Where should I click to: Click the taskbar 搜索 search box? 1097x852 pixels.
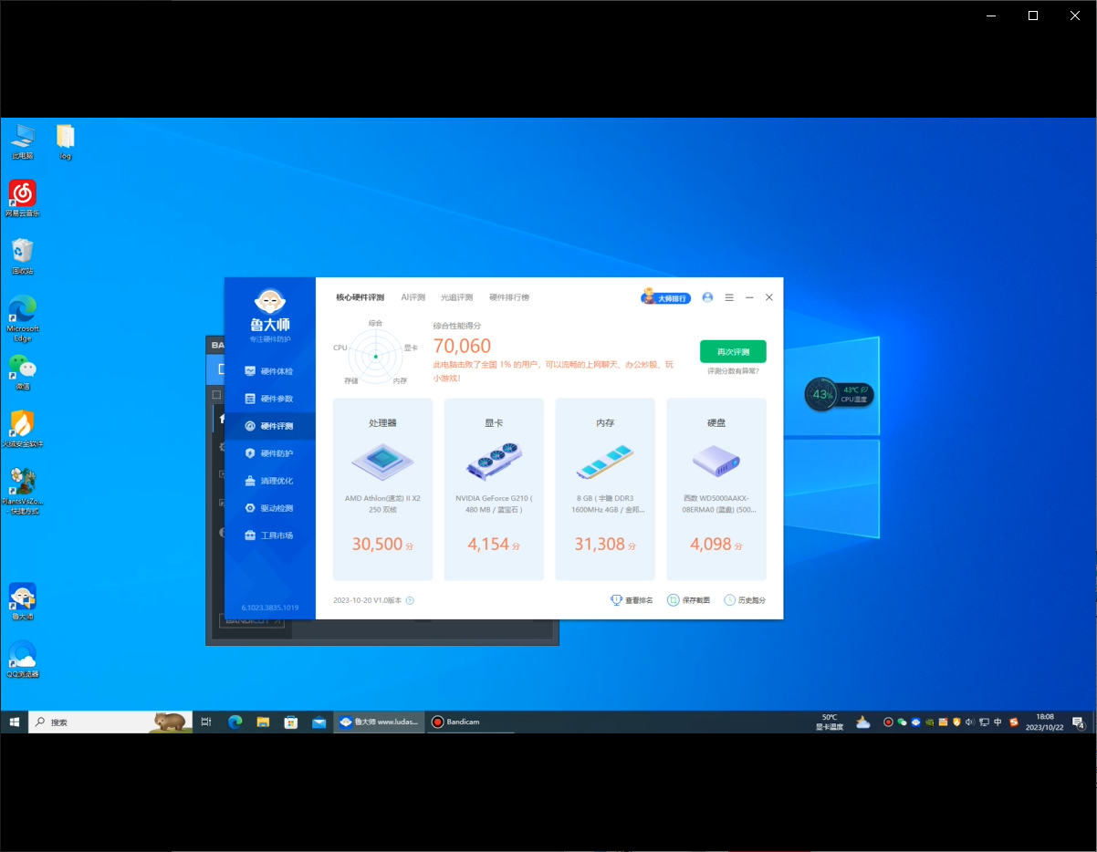point(110,722)
